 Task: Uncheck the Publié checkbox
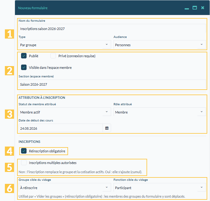click(x=24, y=56)
